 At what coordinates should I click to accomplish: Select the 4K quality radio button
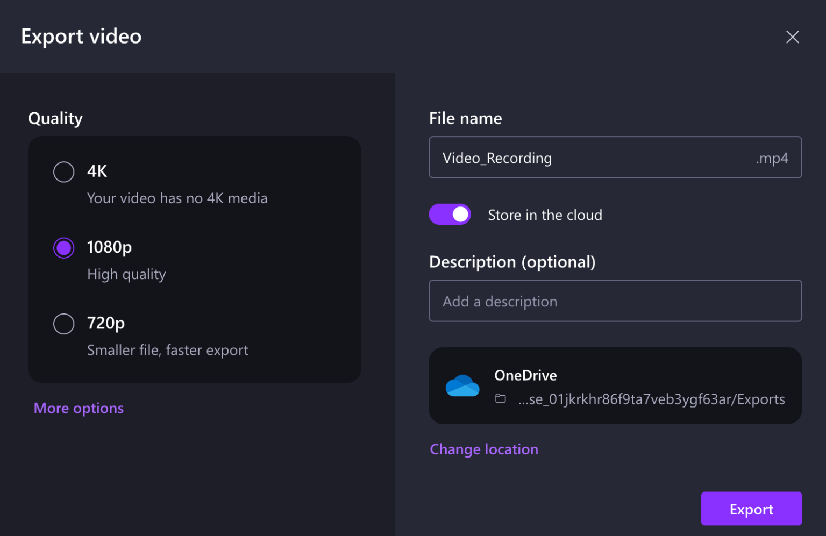tap(64, 172)
